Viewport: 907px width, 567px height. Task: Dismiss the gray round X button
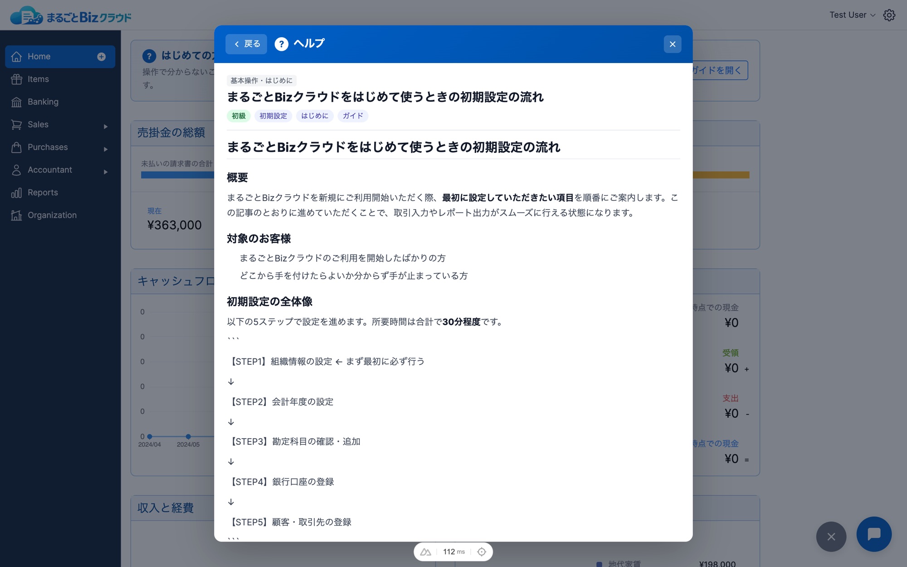(831, 537)
